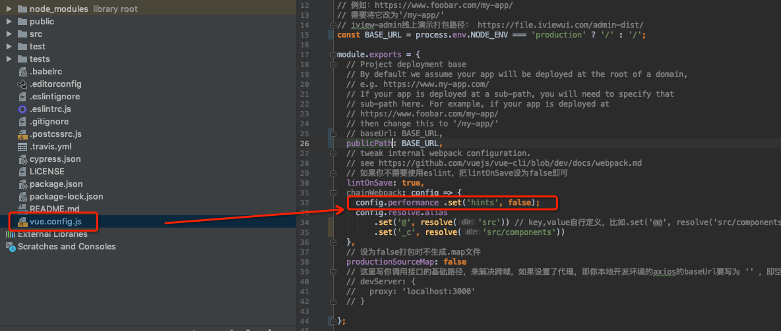
Task: Select the public folder name
Action: click(x=42, y=21)
